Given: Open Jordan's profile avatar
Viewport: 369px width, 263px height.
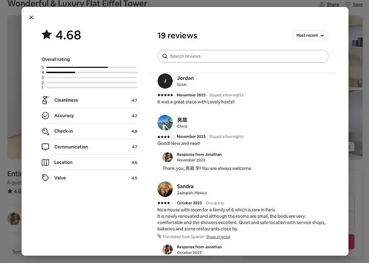Looking at the screenshot, I should 165,81.
